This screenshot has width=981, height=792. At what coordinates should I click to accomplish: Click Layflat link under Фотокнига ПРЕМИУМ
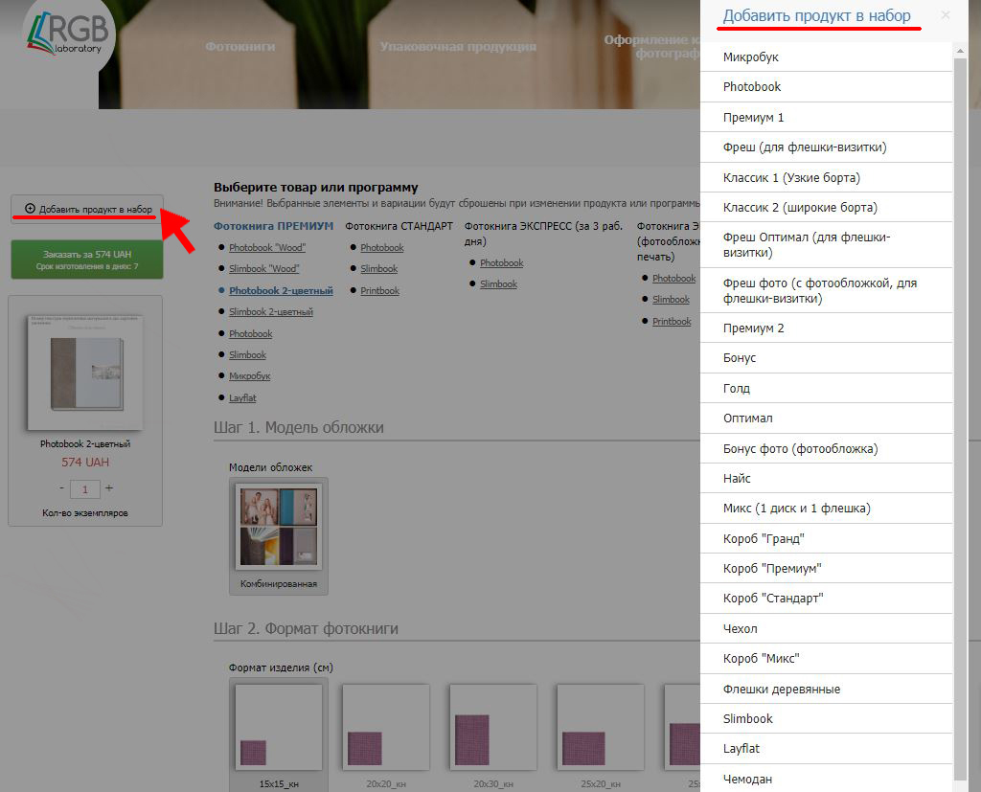(x=242, y=397)
